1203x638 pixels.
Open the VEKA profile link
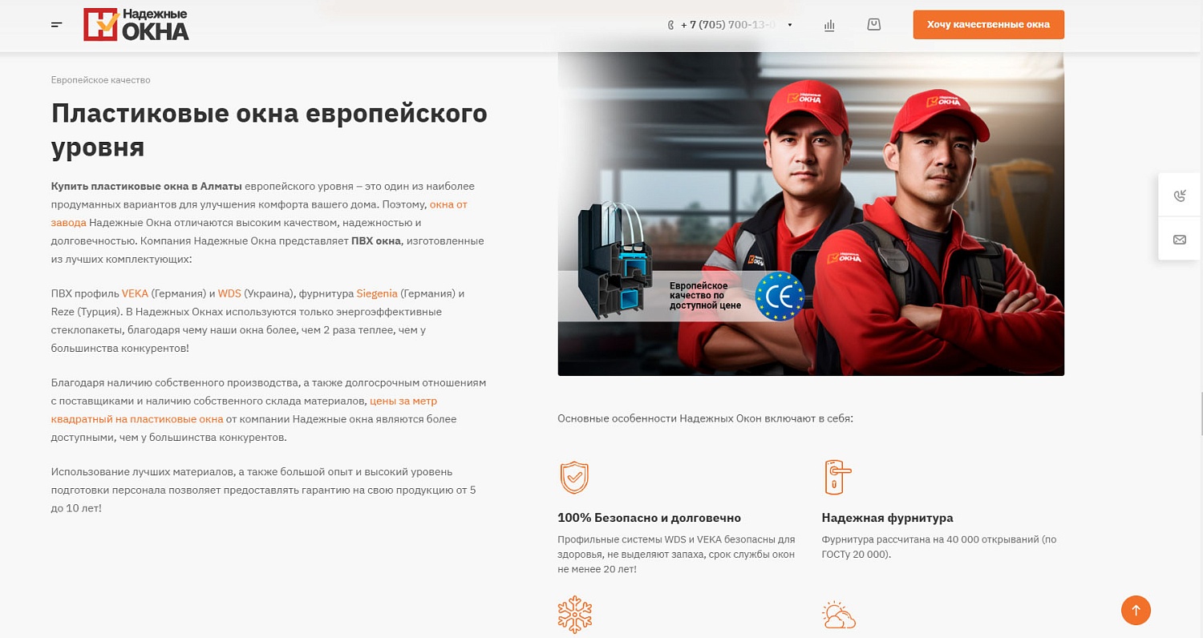(x=135, y=293)
